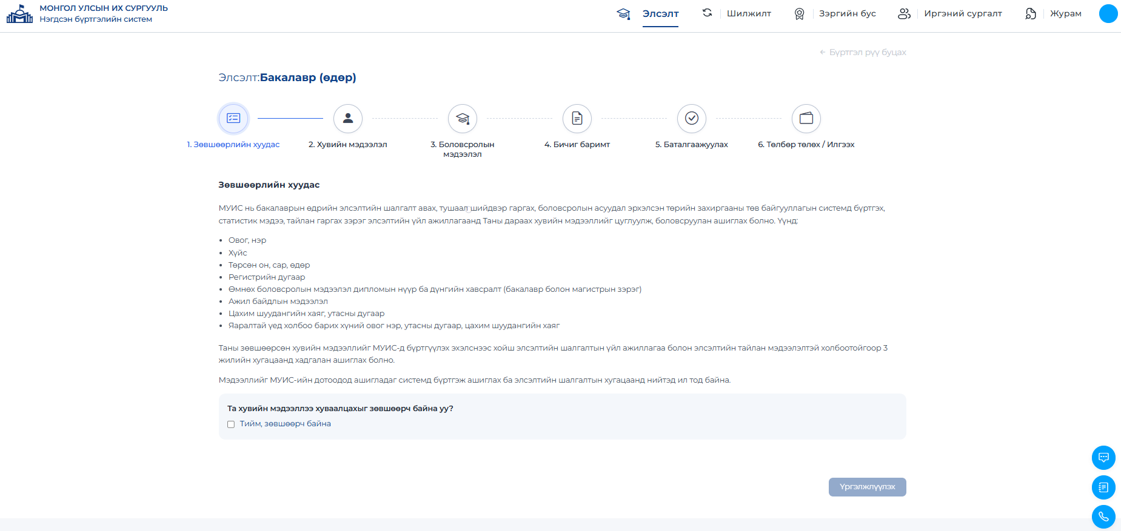Click the '4. Бичиг баримт' step label
Image resolution: width=1121 pixels, height=531 pixels.
coord(577,145)
